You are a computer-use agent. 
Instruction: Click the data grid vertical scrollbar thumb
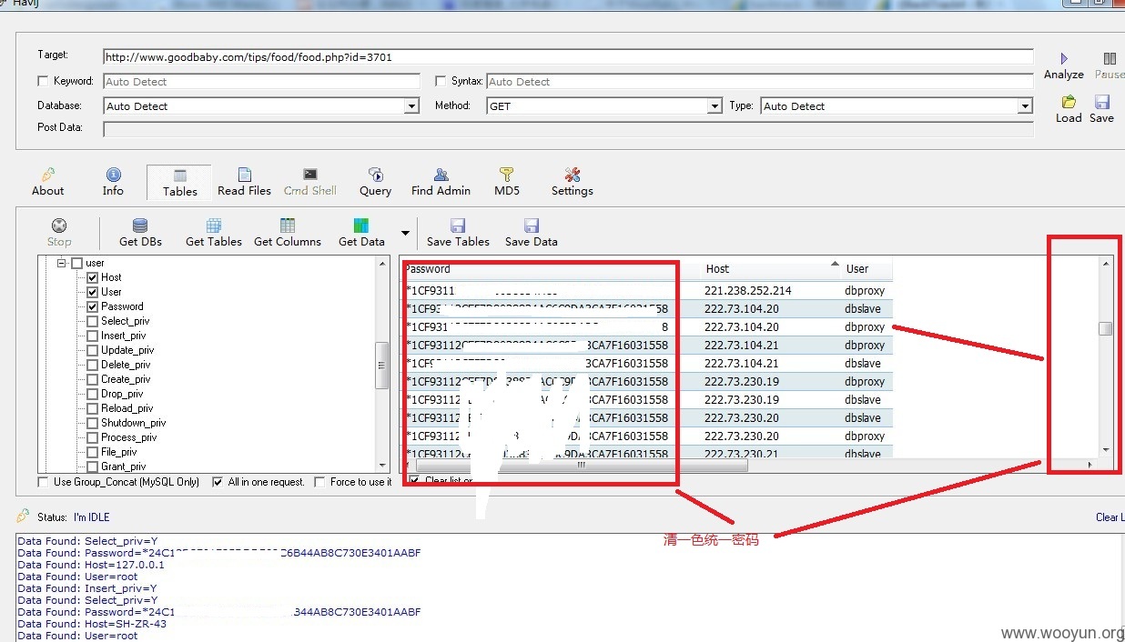coord(1105,328)
